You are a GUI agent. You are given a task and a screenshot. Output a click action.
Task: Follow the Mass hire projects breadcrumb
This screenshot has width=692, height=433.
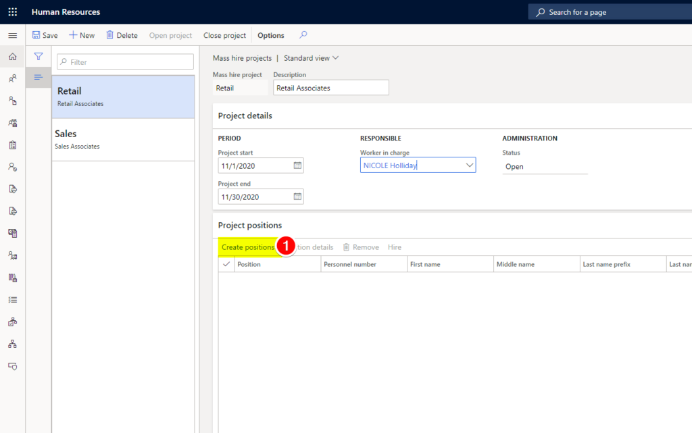tap(243, 58)
